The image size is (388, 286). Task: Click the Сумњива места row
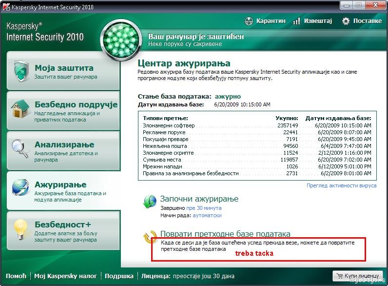click(x=257, y=160)
